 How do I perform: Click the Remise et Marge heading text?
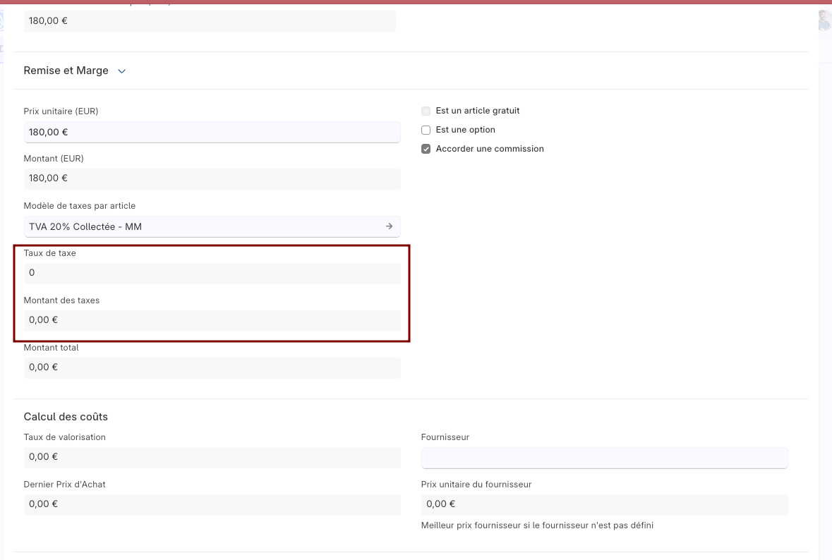(66, 71)
